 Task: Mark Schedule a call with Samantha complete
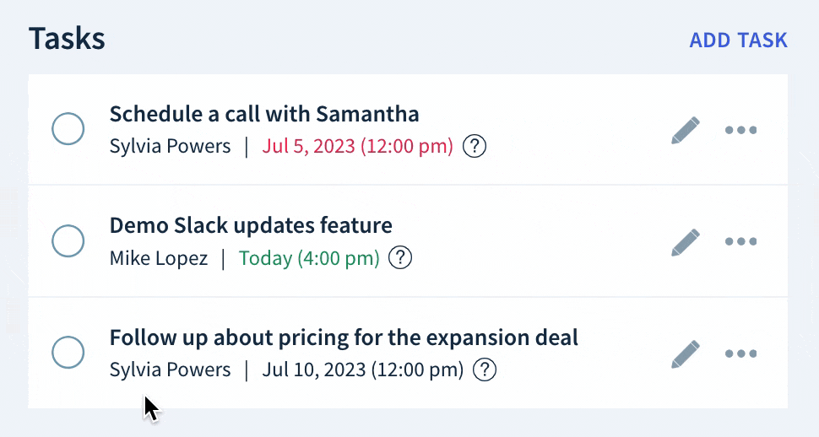(x=68, y=128)
